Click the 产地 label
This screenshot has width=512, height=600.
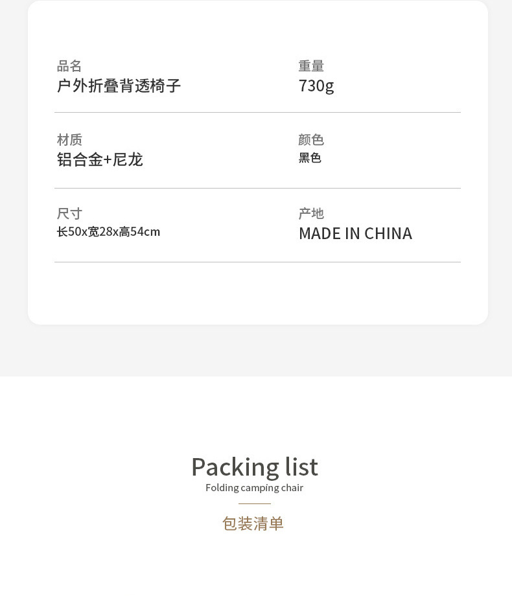(311, 214)
